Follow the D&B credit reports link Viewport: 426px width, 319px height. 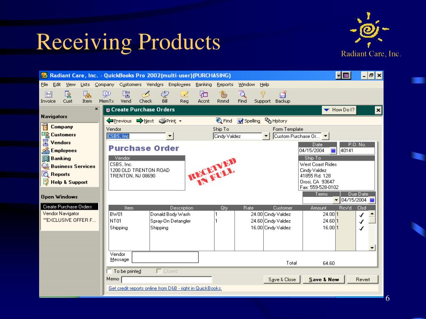click(x=165, y=288)
